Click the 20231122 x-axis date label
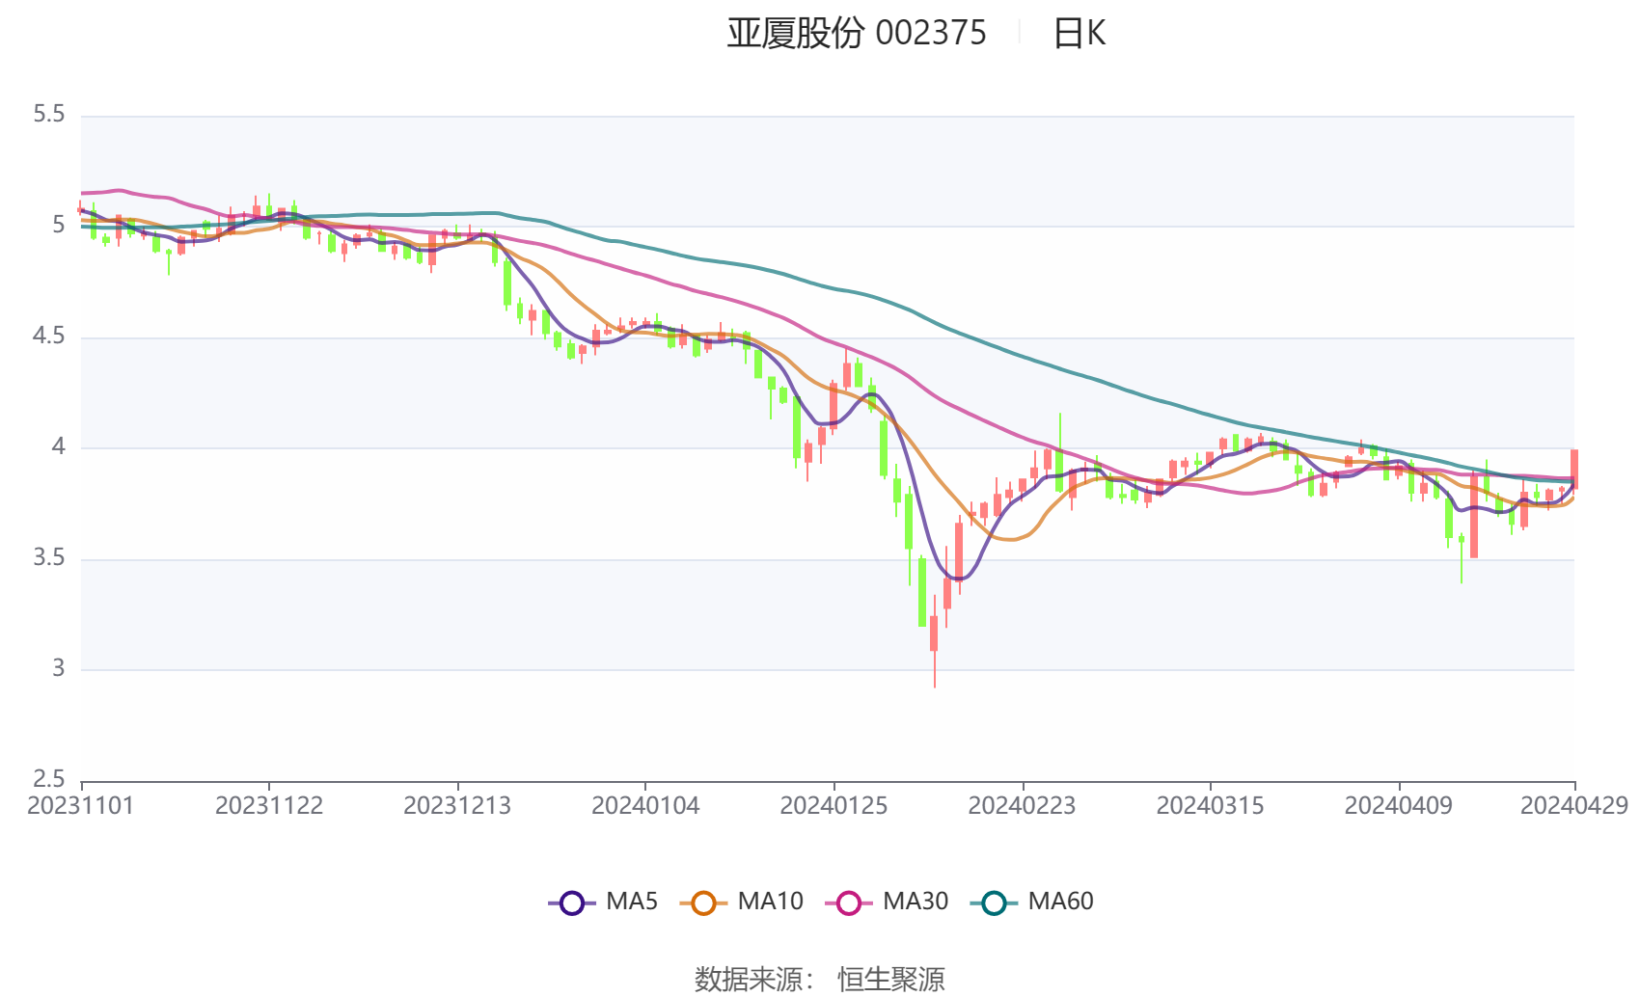1640x997 pixels. [x=269, y=806]
